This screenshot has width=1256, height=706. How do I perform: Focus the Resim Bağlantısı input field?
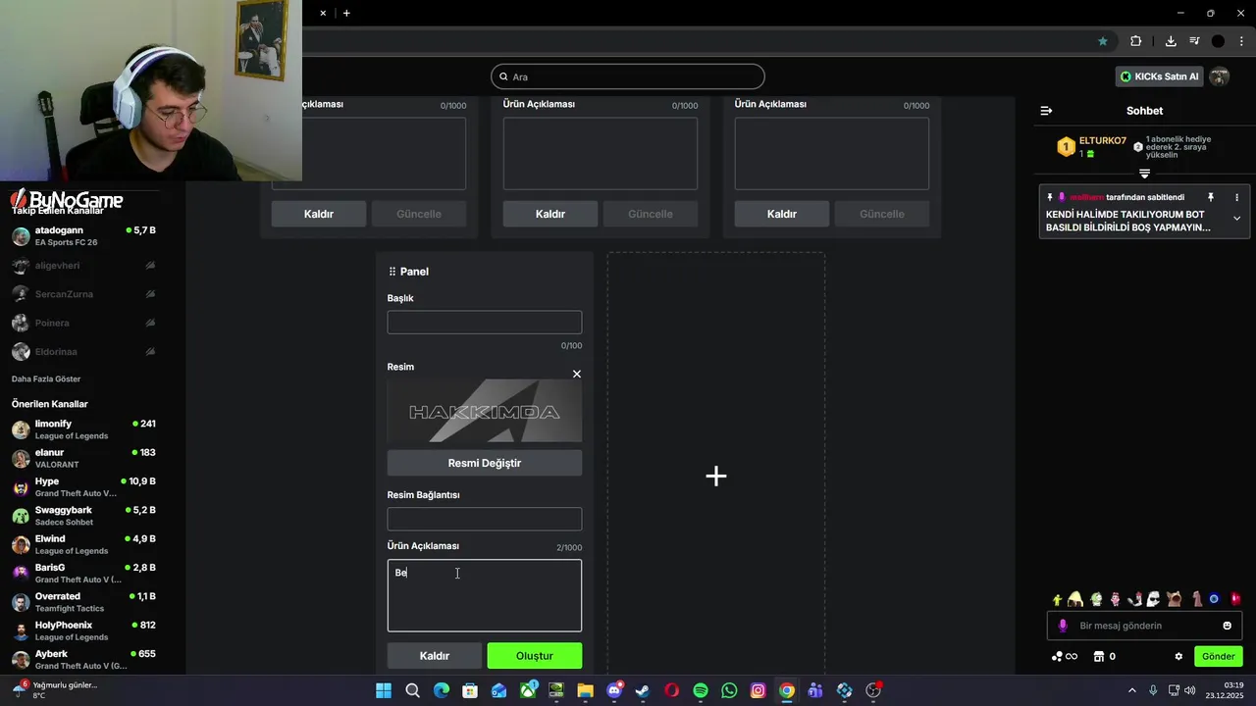[x=485, y=519]
